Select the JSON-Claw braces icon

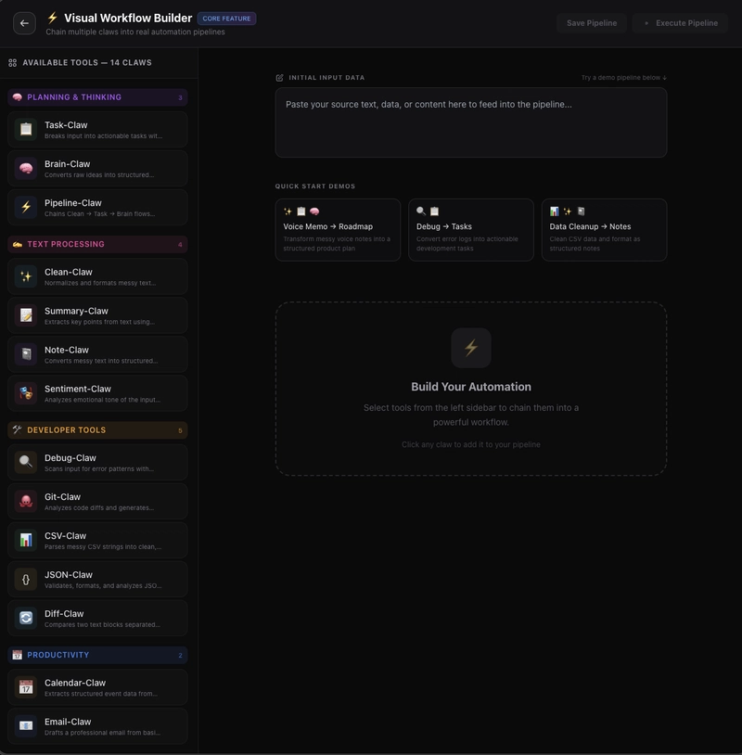coord(26,580)
